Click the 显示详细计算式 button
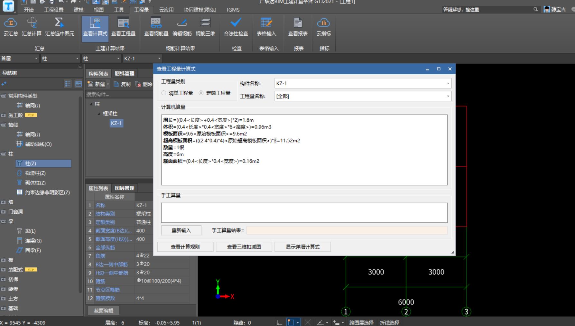The width and height of the screenshot is (575, 326). (303, 247)
